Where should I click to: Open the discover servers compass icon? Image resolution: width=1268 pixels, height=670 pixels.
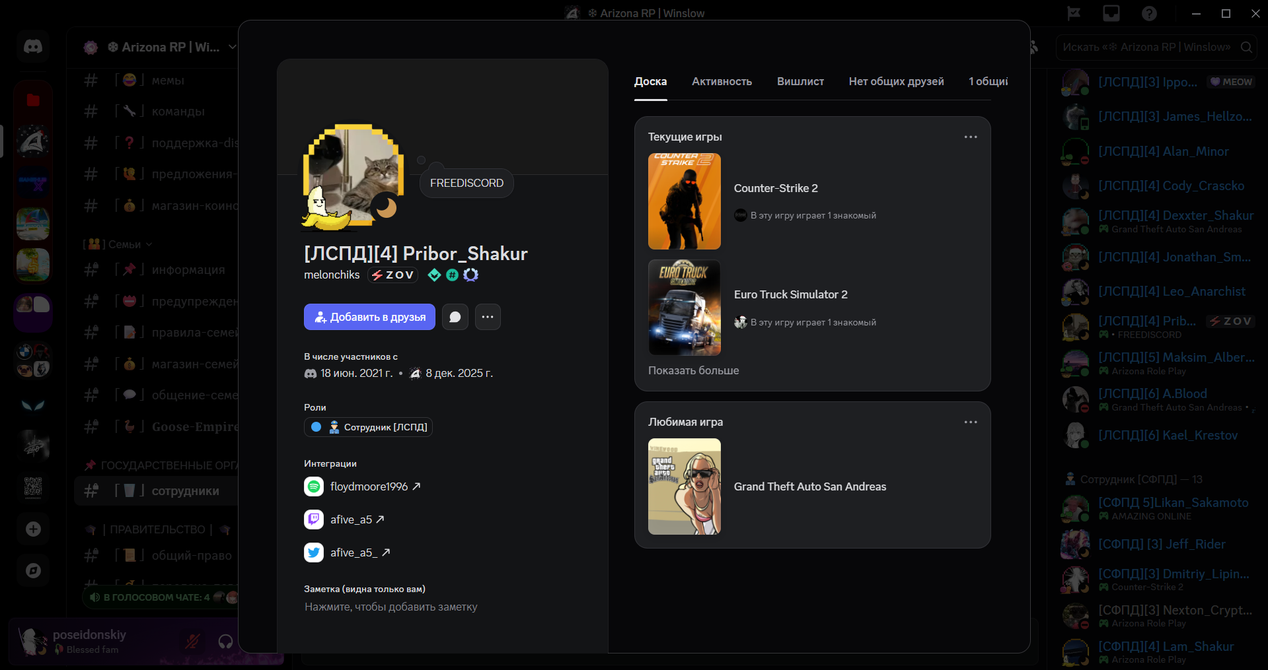point(33,571)
